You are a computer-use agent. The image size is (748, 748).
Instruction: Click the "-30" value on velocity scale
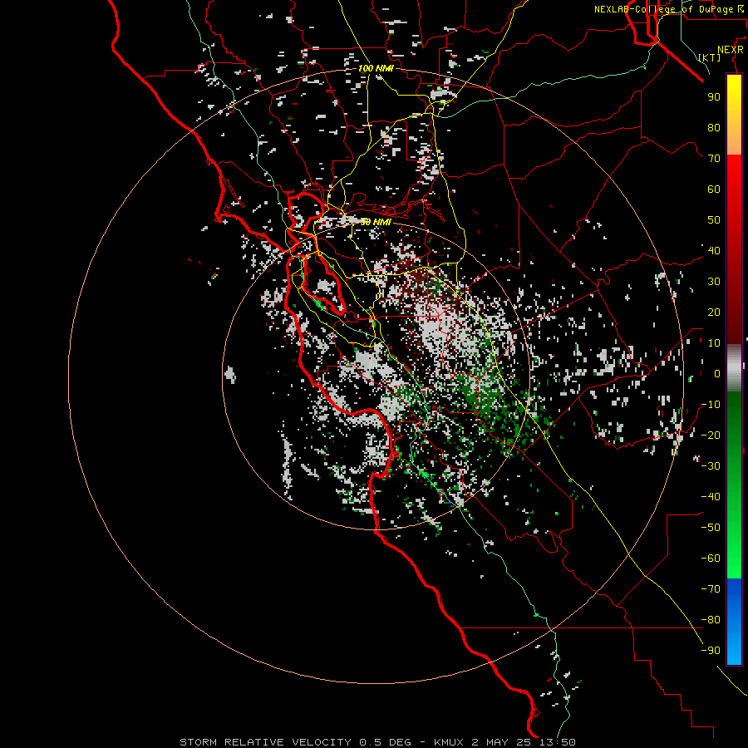point(711,466)
